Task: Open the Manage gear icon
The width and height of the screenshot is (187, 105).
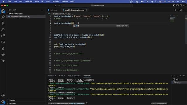Action: 3,101
